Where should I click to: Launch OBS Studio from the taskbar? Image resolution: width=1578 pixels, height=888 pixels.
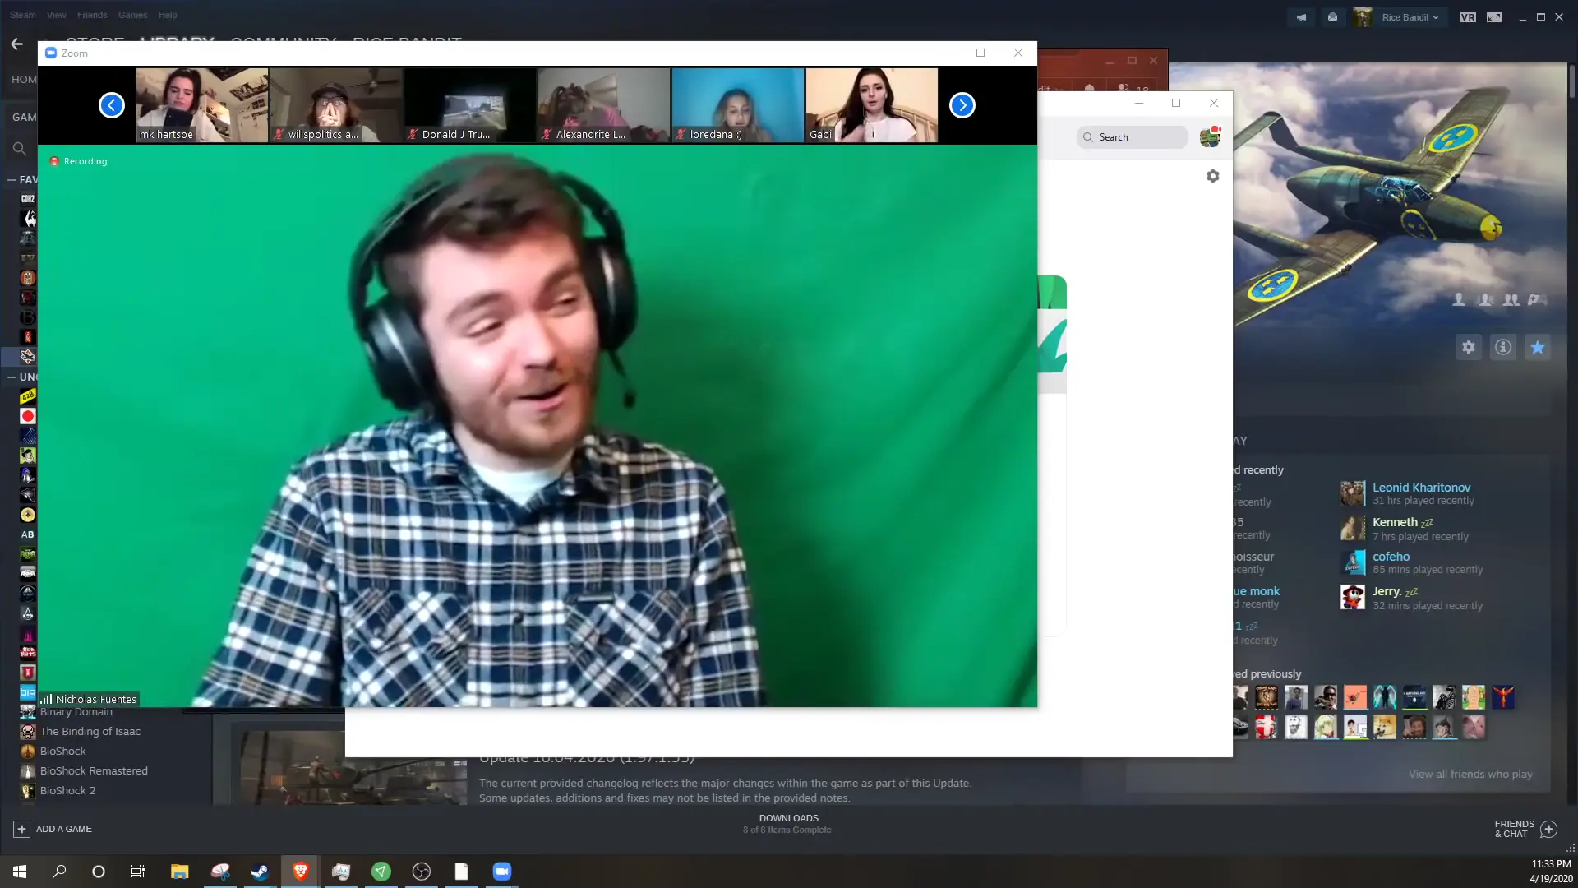[x=422, y=872]
